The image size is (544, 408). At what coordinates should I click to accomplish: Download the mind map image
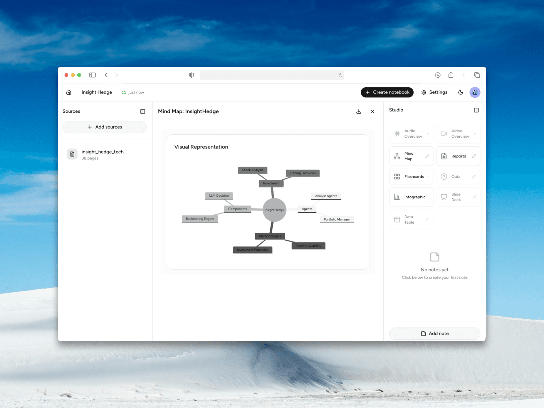[359, 112]
